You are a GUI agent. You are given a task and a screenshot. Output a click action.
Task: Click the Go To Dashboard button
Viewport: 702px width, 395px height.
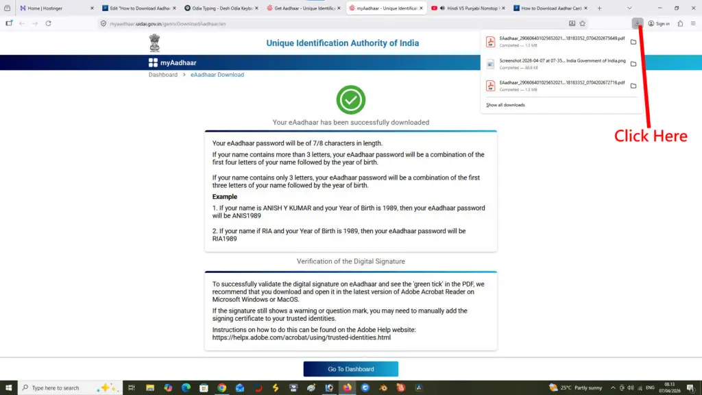[350, 369]
